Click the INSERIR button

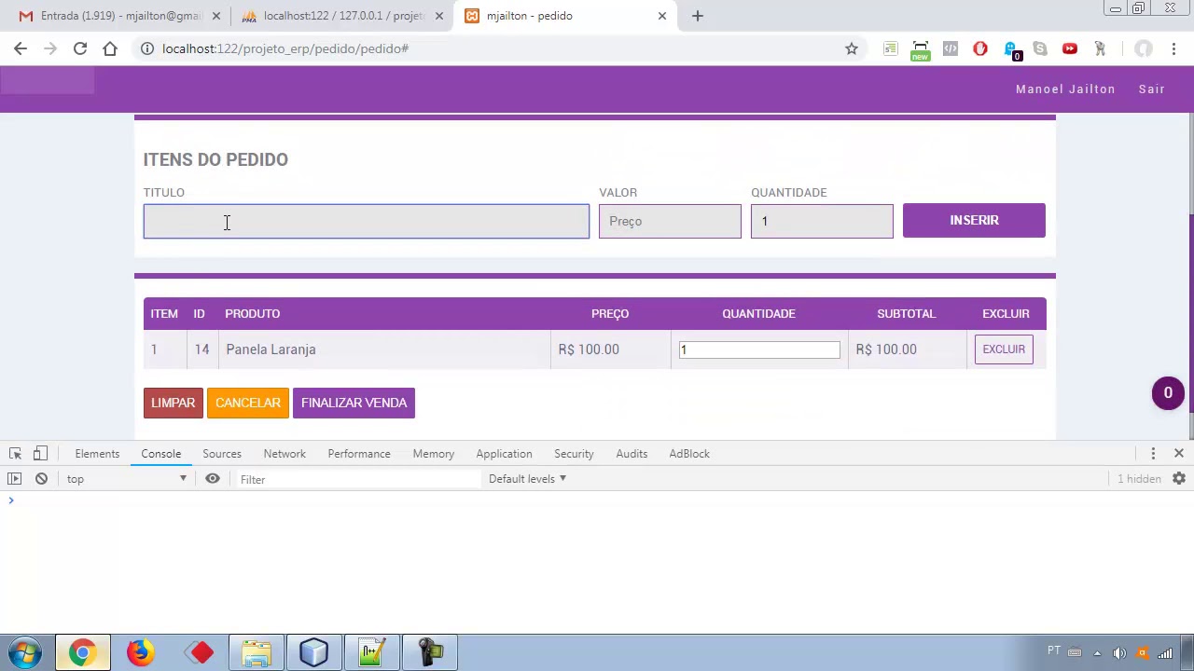pos(974,221)
